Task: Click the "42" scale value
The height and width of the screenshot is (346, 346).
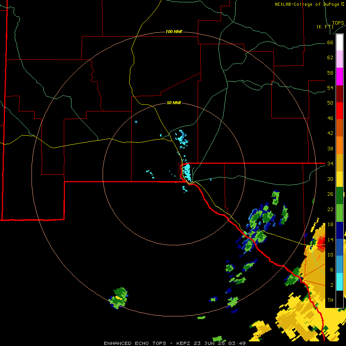Action: click(330, 133)
